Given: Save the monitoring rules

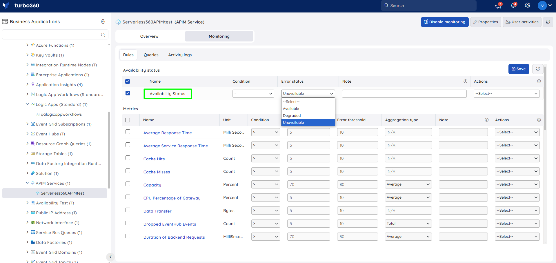Looking at the screenshot, I should pyautogui.click(x=519, y=69).
